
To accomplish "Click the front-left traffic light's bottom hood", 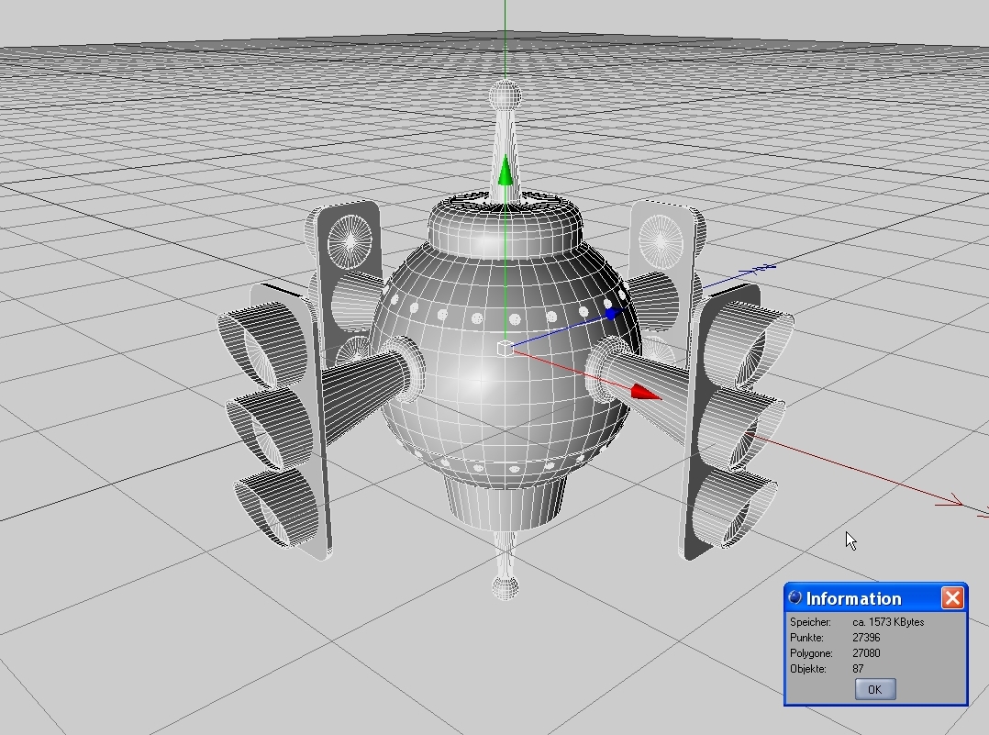I will coord(271,505).
